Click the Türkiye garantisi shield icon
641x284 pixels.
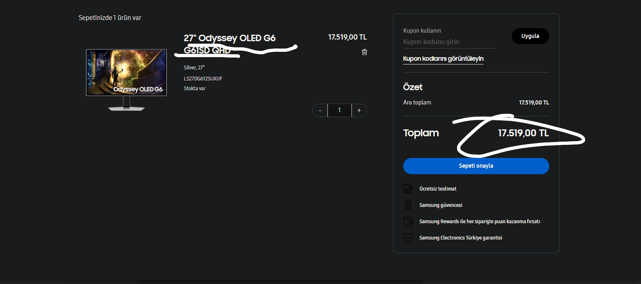[408, 237]
